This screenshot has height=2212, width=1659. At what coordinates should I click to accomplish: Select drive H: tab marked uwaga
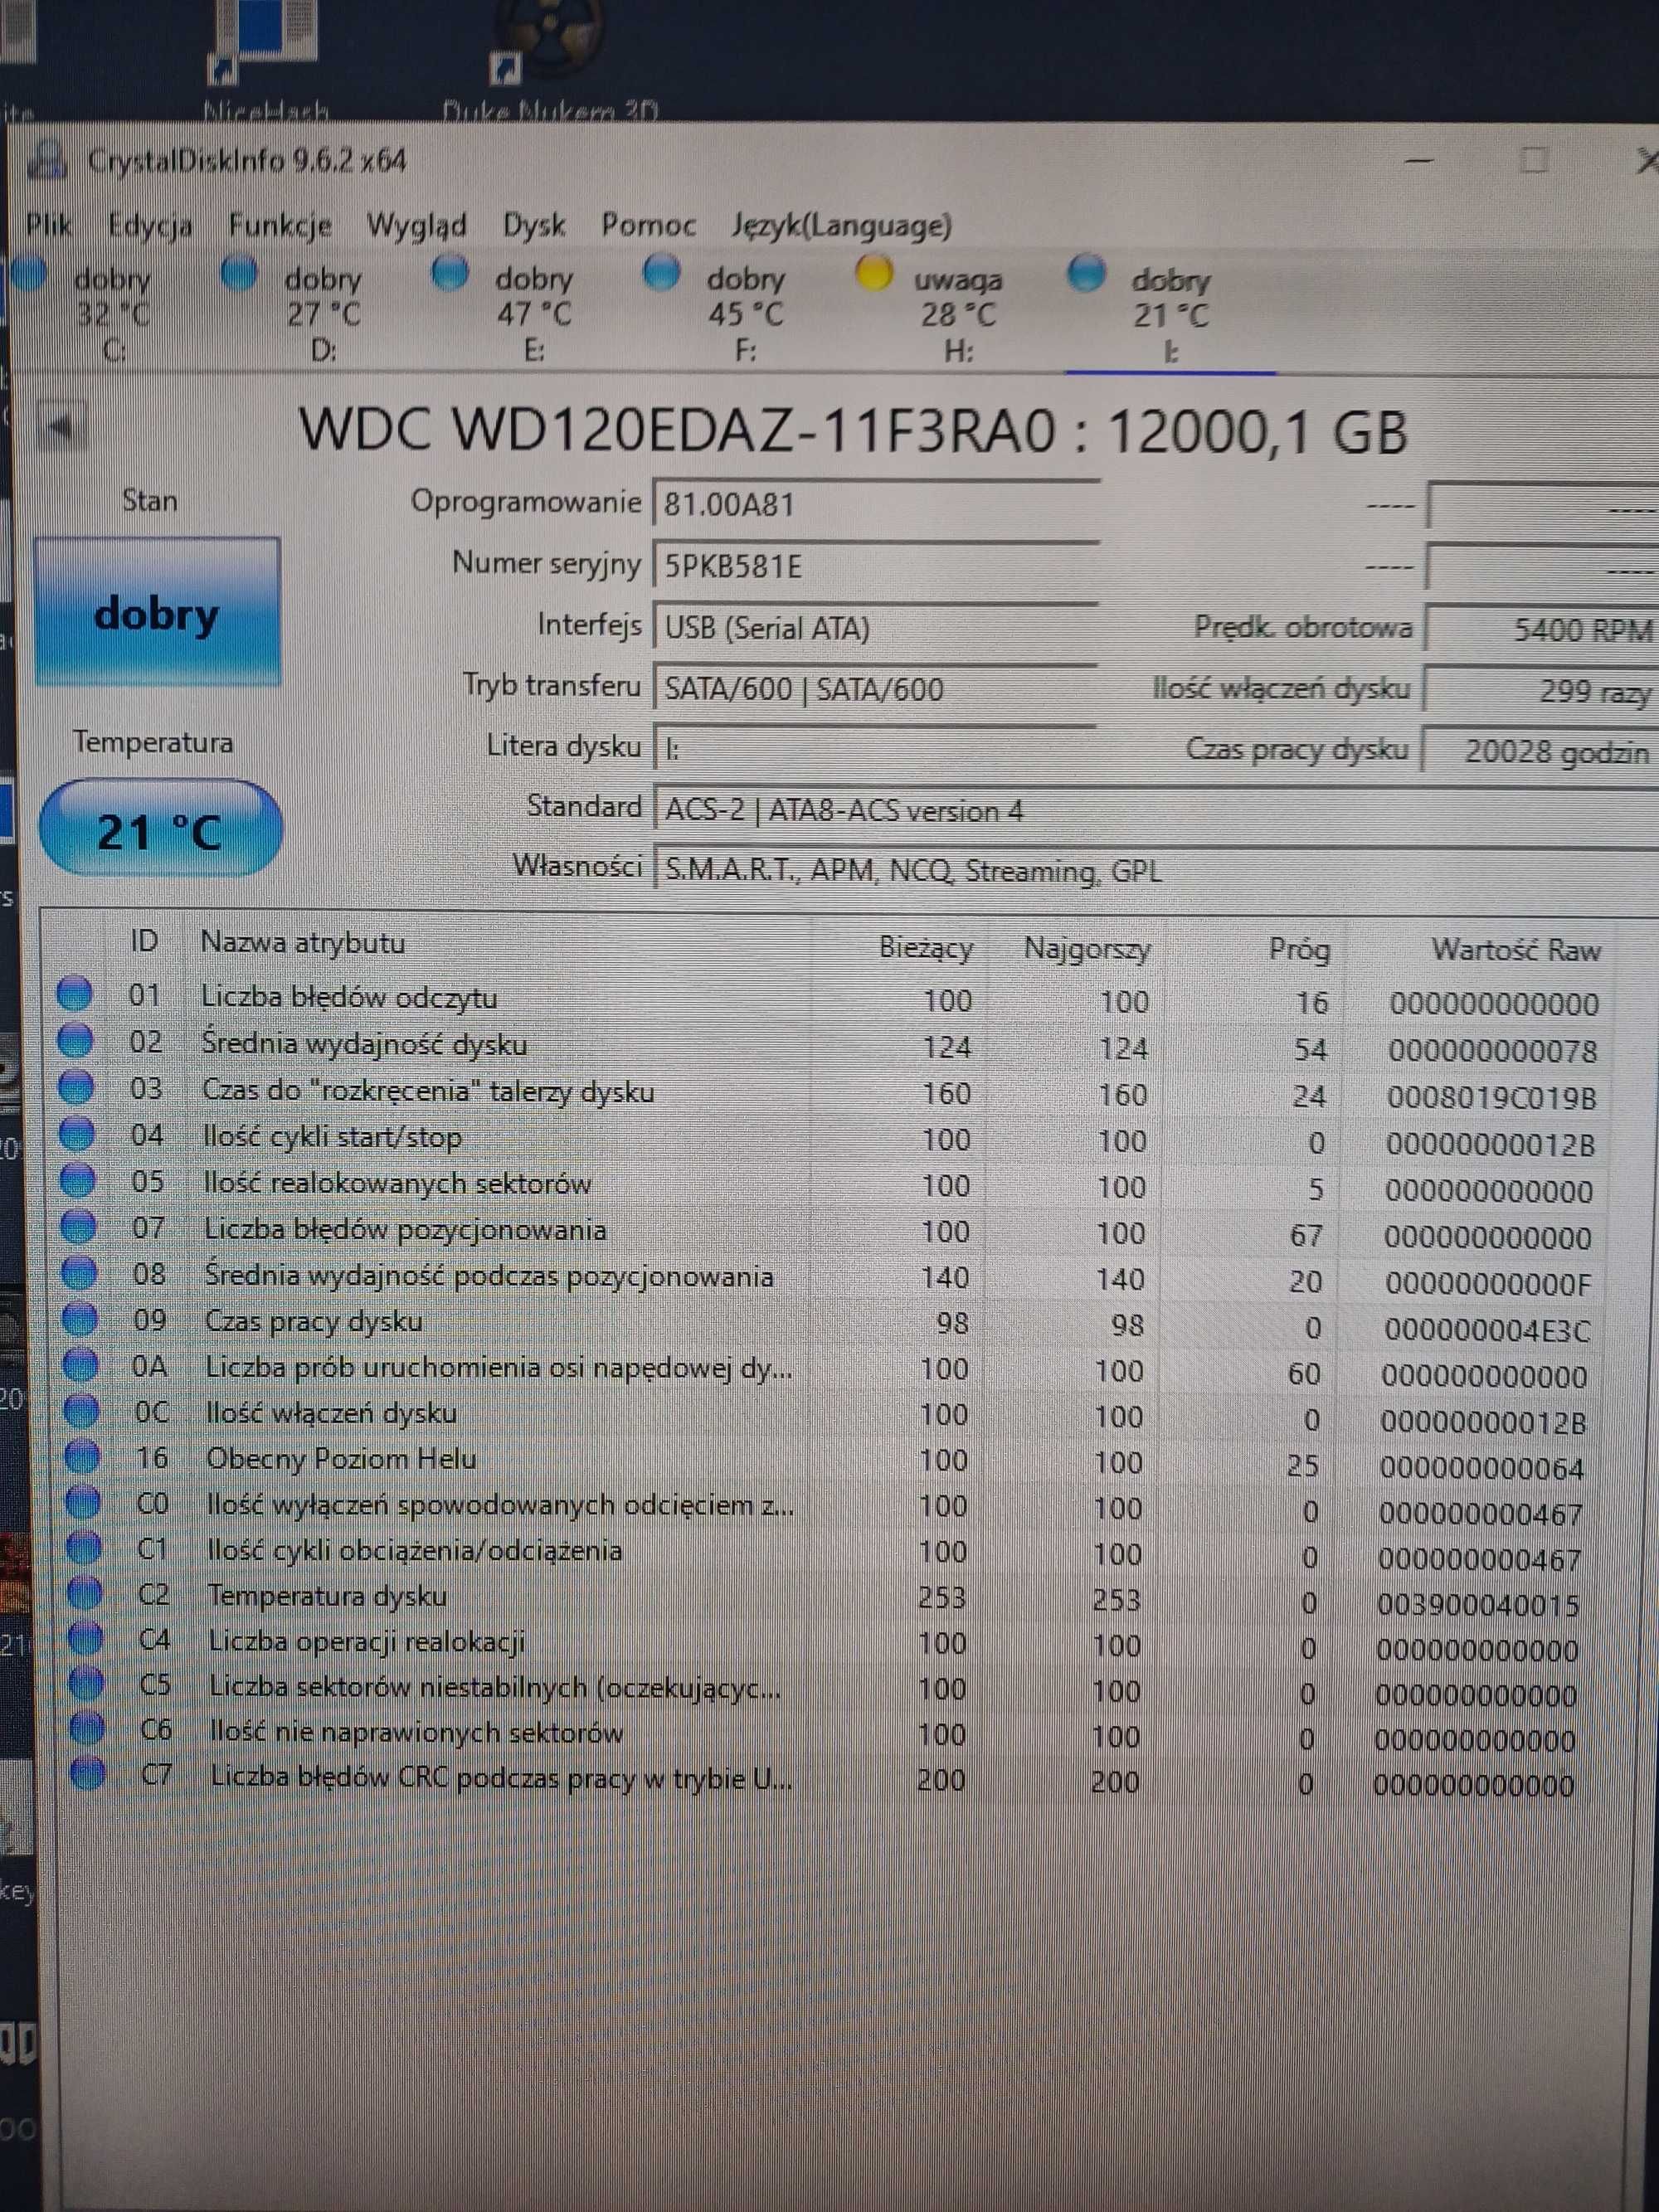click(934, 313)
